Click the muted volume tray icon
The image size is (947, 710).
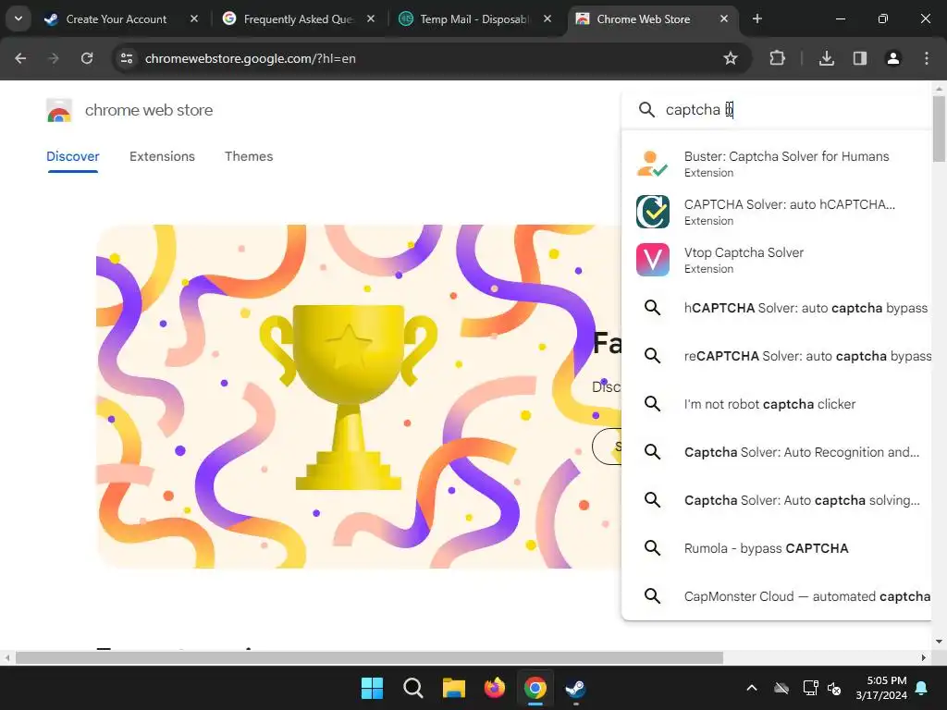click(835, 688)
